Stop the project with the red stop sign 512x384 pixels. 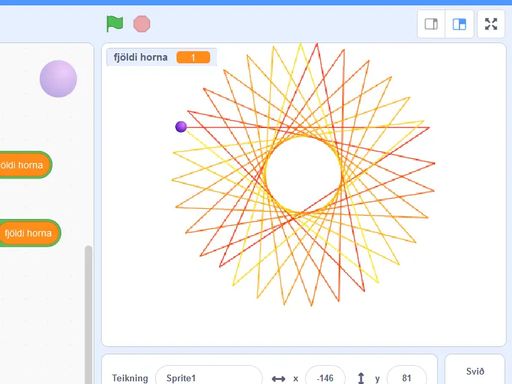tap(141, 24)
